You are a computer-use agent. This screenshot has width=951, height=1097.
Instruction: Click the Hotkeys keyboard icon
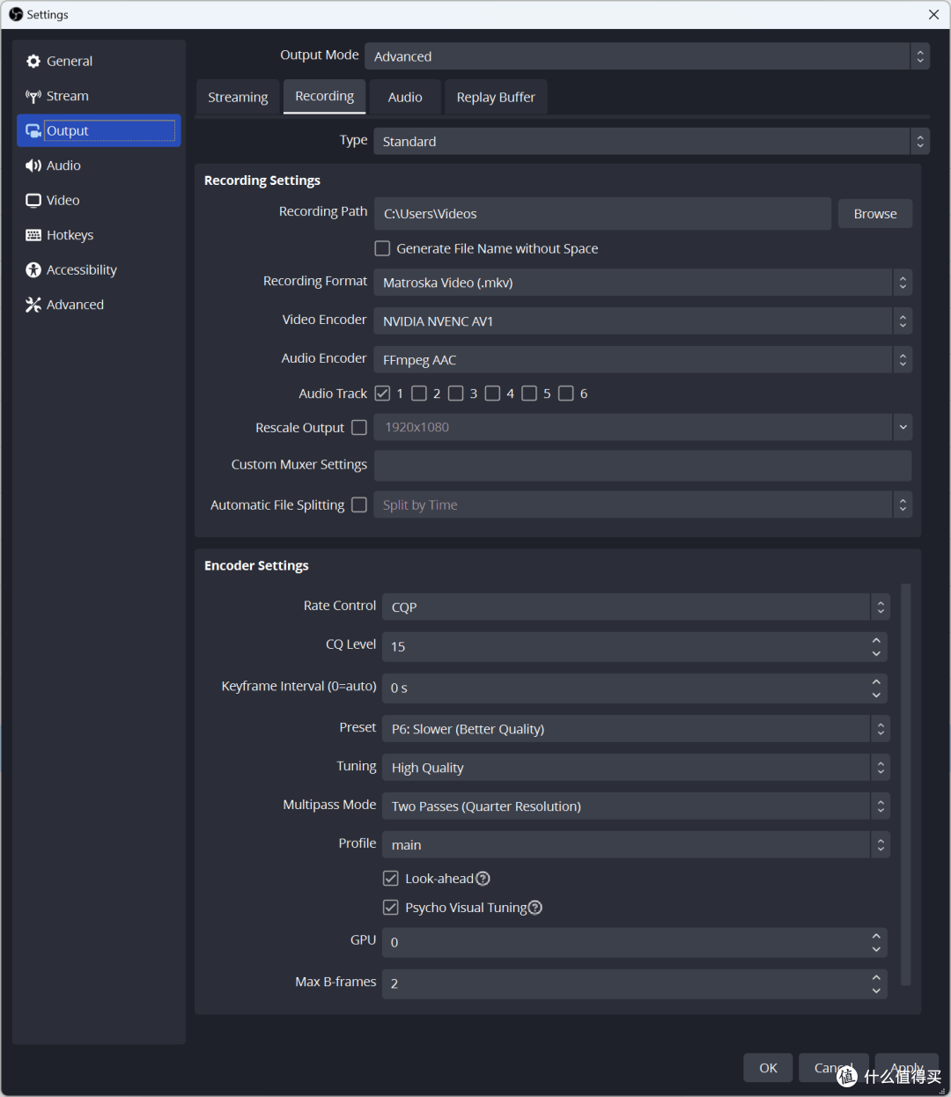pos(33,235)
